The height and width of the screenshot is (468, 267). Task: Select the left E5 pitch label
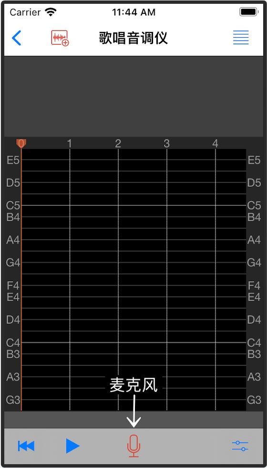[x=13, y=160]
